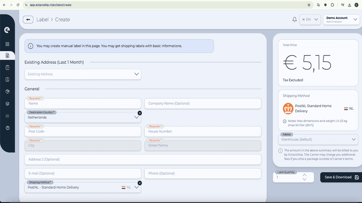Clear the Shipping Method selection
Screen dimensions: 362x203
(x=139, y=183)
